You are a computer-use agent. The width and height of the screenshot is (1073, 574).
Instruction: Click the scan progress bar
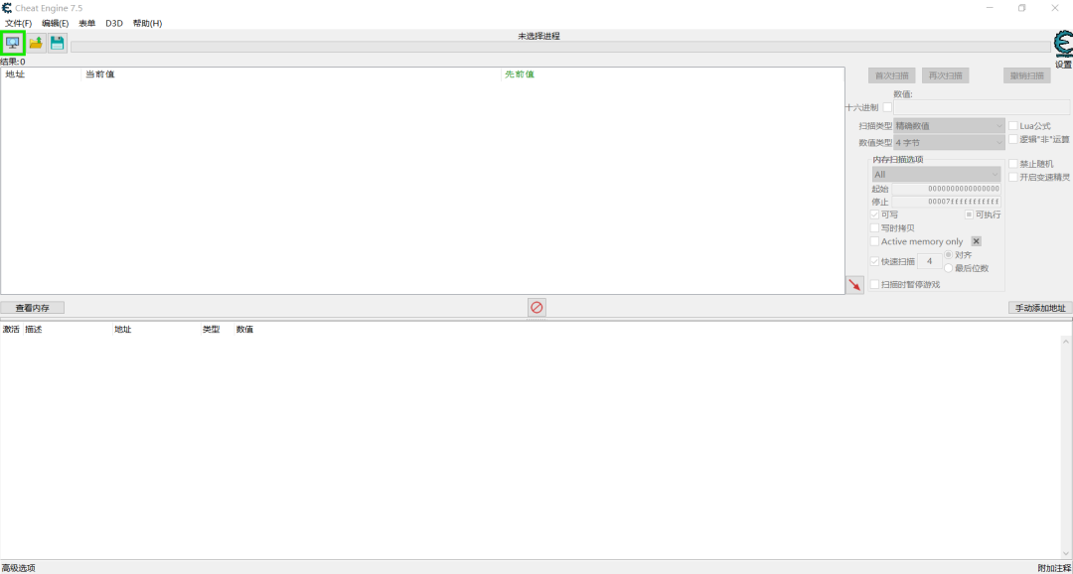[560, 47]
